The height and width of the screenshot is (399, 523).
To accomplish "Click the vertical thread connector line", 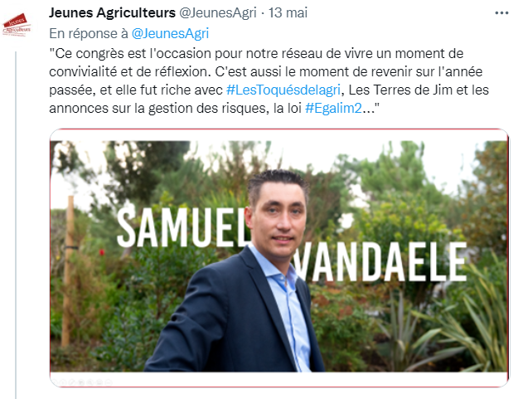I will 16,225.
